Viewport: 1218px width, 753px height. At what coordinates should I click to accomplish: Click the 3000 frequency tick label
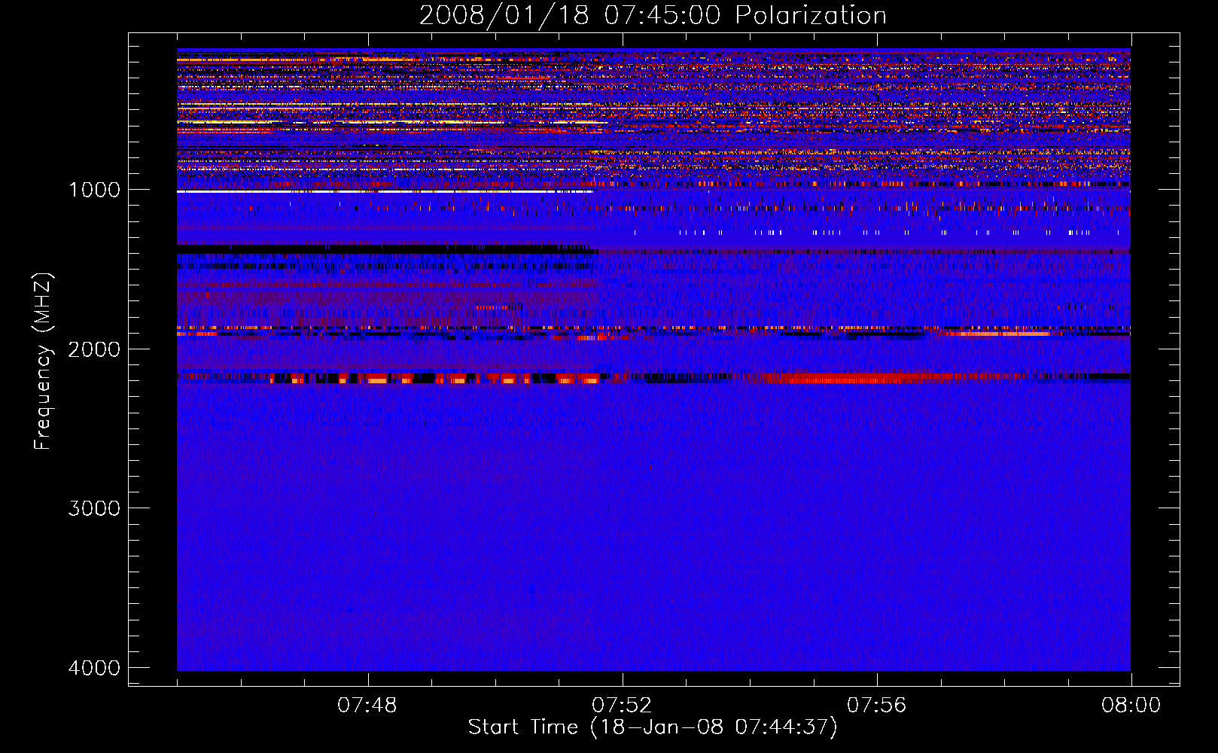coord(94,508)
